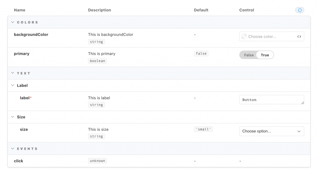This screenshot has width=318, height=172.
Task: Click the 'small' default value badge
Action: pyautogui.click(x=203, y=129)
